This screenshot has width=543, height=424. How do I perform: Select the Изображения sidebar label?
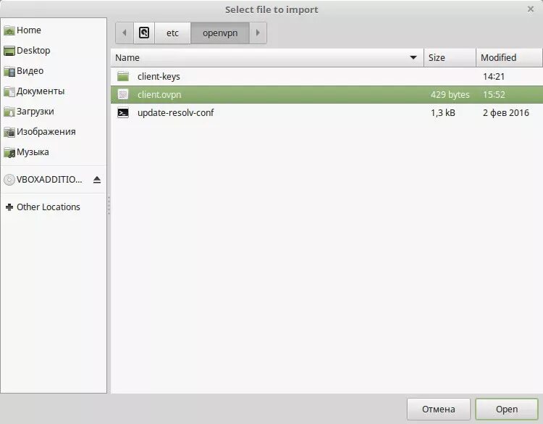point(46,132)
